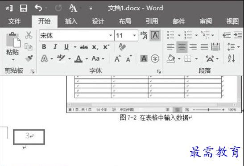Viewport: 244px width, 166px height.
Task: Open the Quick Access font AA icon
Action: [73, 8]
